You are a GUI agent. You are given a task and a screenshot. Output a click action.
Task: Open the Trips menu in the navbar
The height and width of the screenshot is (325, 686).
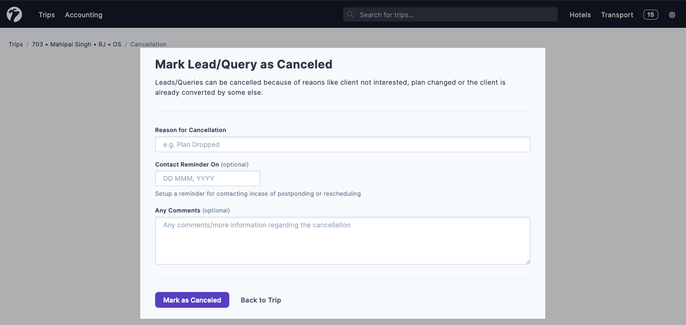pyautogui.click(x=46, y=14)
